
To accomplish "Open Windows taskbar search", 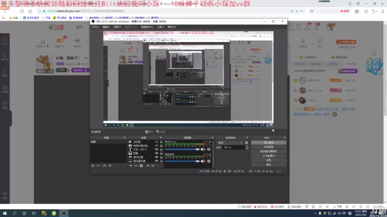I will point(15,213).
